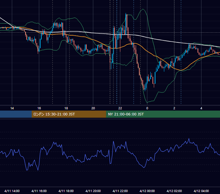Viewport: 220px width, 194px height.
Task: Click the 4/12 04:00 date label
Action: click(x=201, y=191)
